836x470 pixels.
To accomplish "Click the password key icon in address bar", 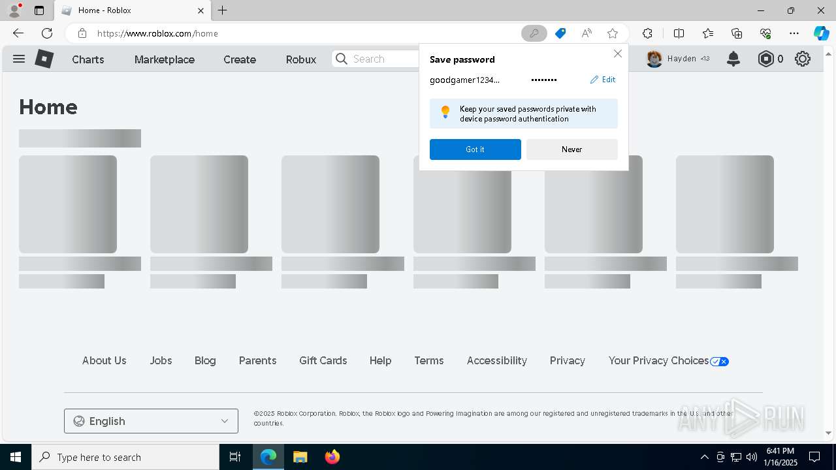I will click(x=534, y=33).
